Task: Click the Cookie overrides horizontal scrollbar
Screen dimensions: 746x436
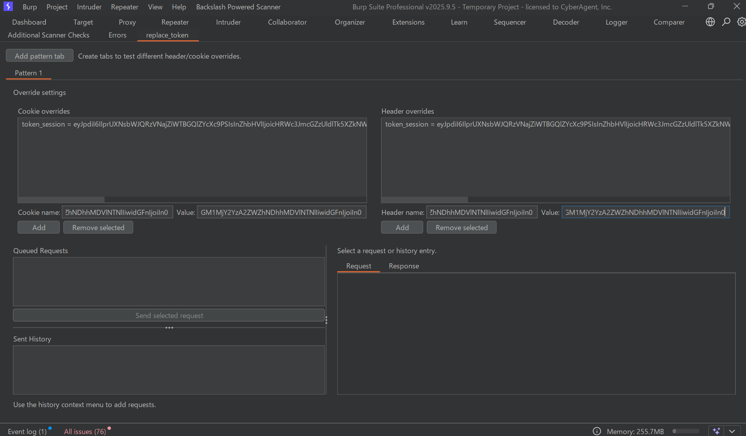Action: [61, 200]
